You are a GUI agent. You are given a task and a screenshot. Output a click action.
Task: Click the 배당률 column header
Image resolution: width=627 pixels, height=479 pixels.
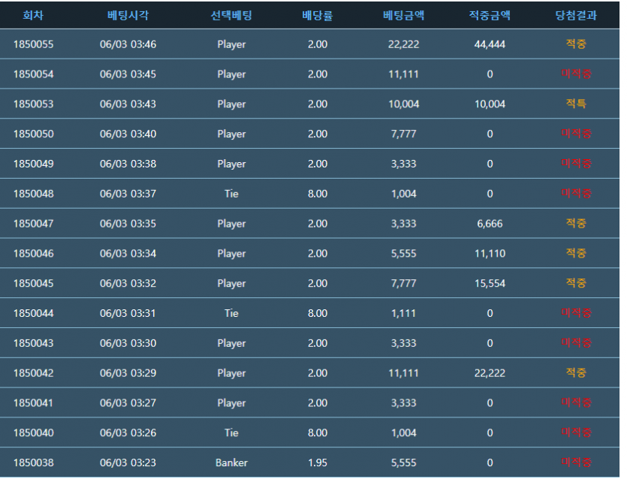(317, 15)
